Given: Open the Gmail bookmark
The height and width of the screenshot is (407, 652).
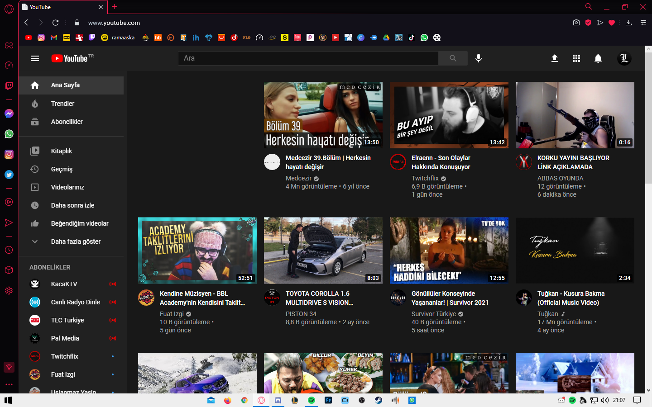Looking at the screenshot, I should (x=54, y=38).
